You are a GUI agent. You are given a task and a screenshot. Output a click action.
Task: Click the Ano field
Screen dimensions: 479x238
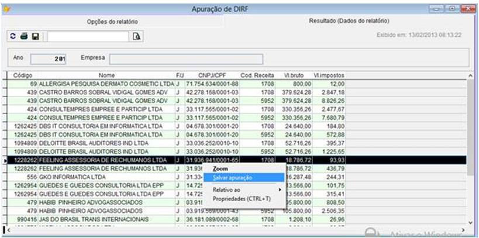(x=49, y=58)
